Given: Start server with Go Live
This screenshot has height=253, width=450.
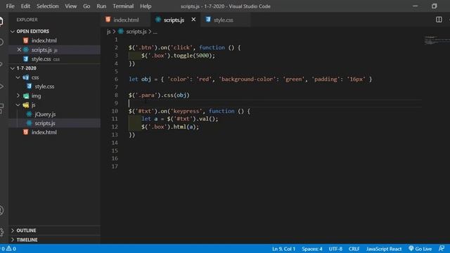Looking at the screenshot, I should pyautogui.click(x=420, y=249).
